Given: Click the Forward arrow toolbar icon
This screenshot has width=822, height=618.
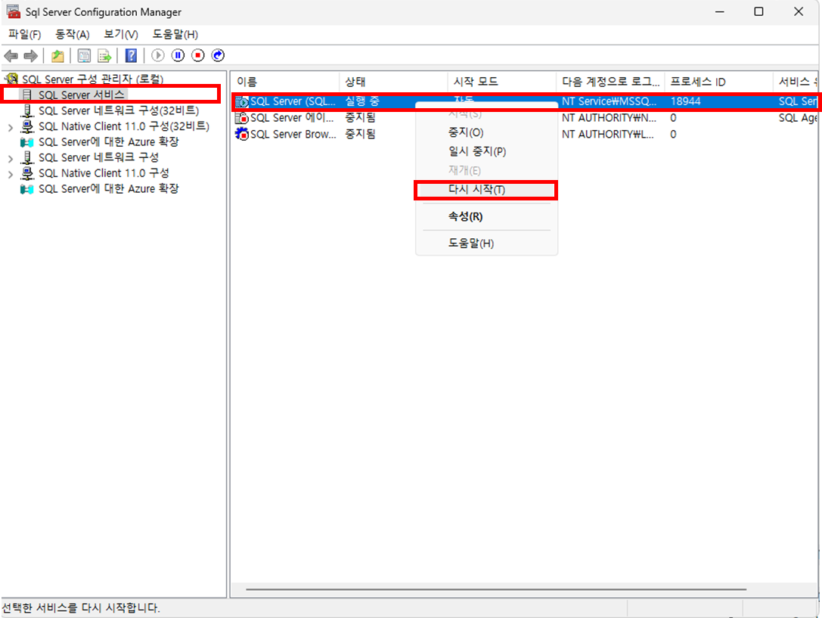Looking at the screenshot, I should click(31, 55).
